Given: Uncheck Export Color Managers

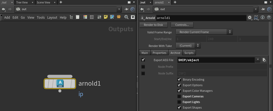Looking at the screenshot, I should tap(179, 91).
